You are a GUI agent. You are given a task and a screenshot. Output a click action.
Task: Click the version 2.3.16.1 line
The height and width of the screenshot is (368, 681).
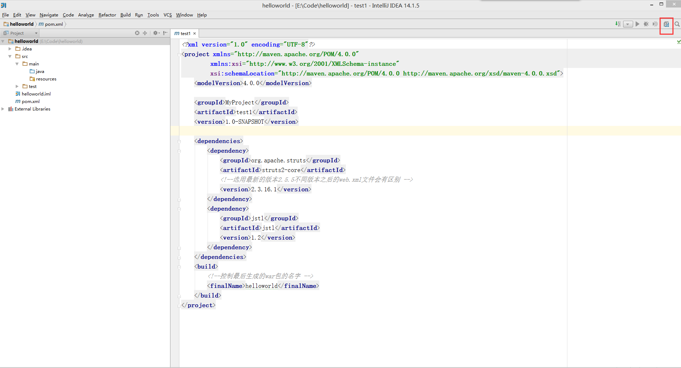pos(266,190)
